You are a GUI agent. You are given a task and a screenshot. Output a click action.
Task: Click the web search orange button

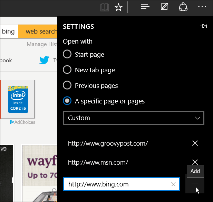point(38,31)
